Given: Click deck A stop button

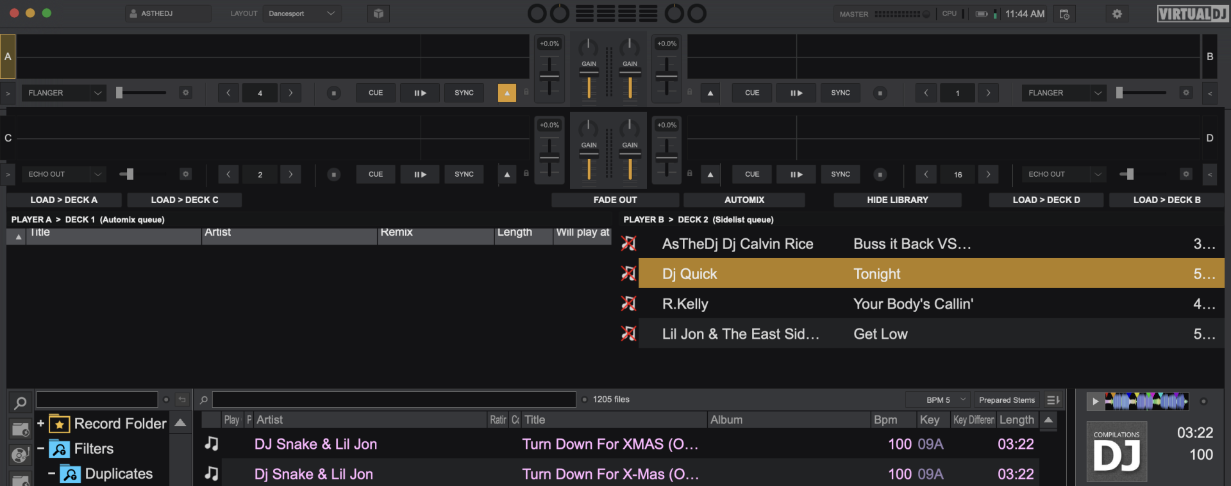Looking at the screenshot, I should point(333,93).
